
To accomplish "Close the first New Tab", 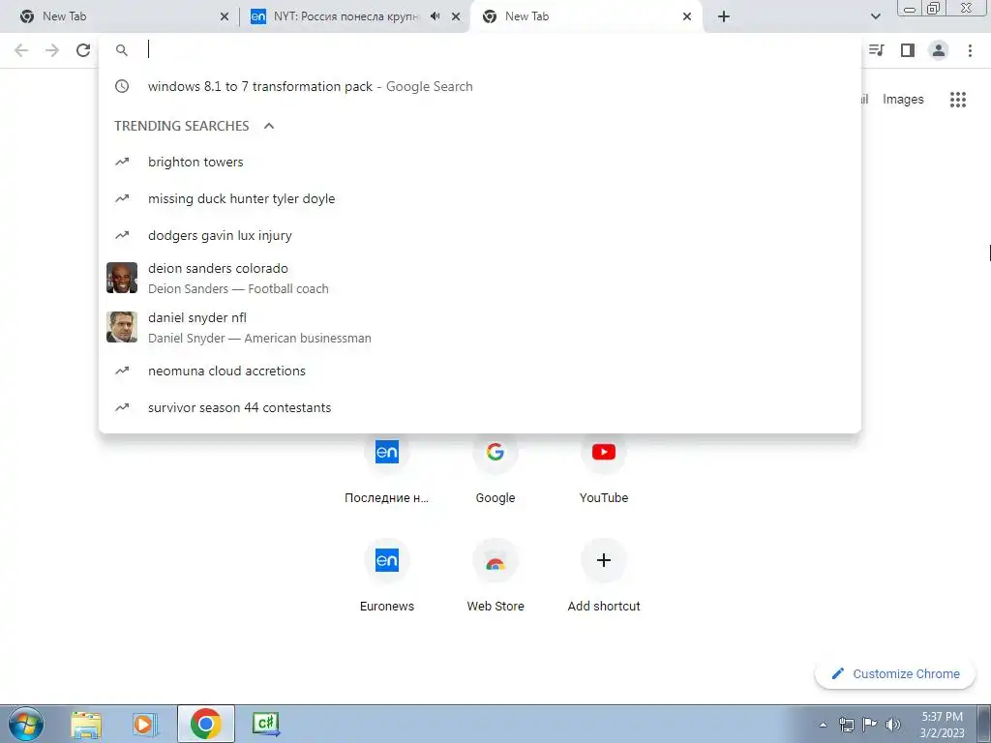I will point(225,16).
